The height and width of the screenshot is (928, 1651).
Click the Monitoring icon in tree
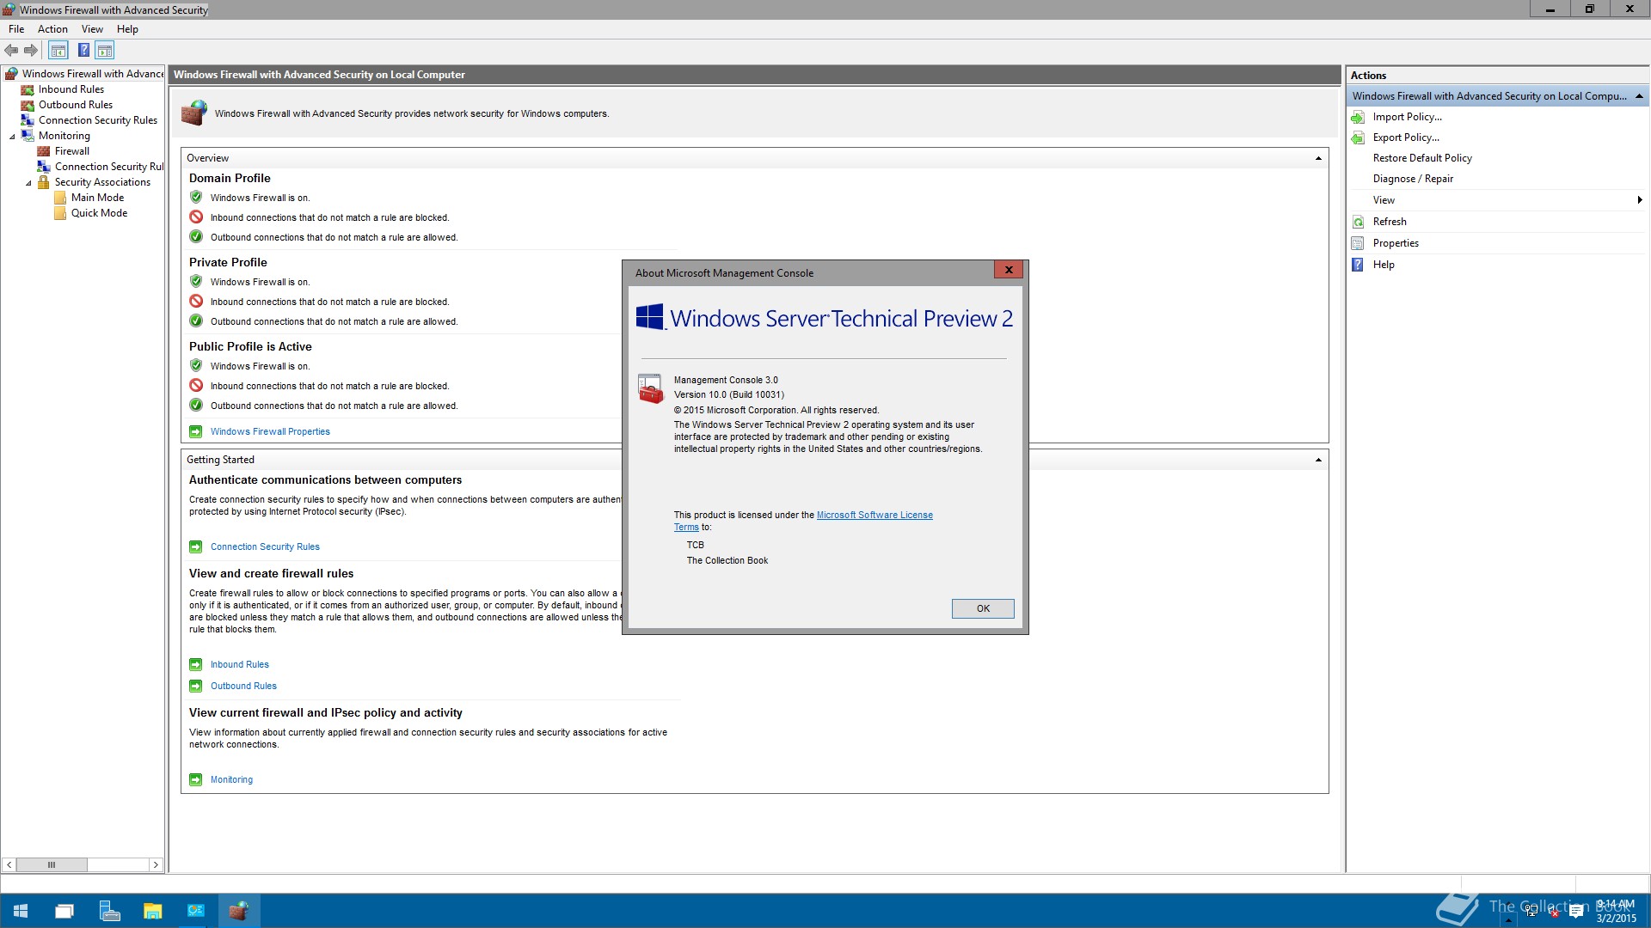click(x=28, y=136)
